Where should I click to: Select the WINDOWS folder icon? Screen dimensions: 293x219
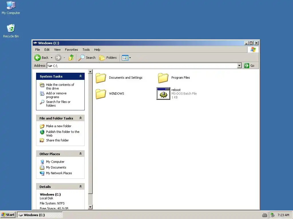pyautogui.click(x=101, y=94)
